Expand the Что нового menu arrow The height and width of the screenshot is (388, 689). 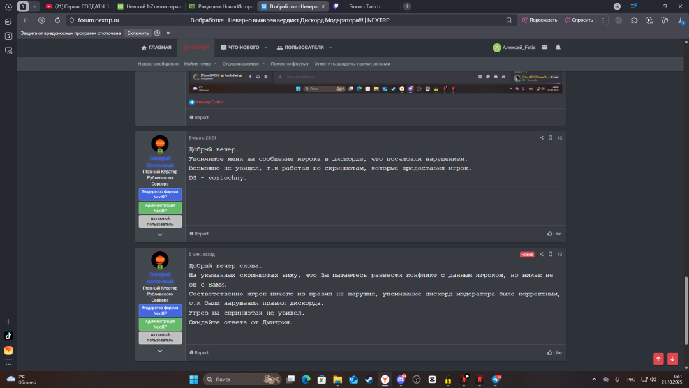[265, 48]
